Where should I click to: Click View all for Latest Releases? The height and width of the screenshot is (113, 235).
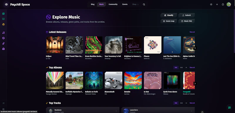coord(192,32)
